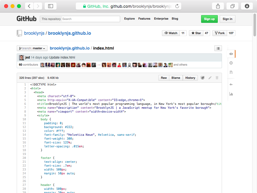Click the Watch button
The image size is (257, 193).
pyautogui.click(x=171, y=33)
